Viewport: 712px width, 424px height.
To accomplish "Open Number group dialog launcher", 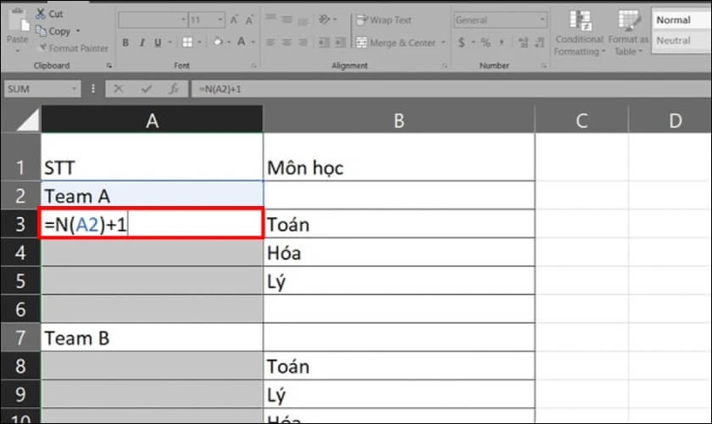I will 543,65.
